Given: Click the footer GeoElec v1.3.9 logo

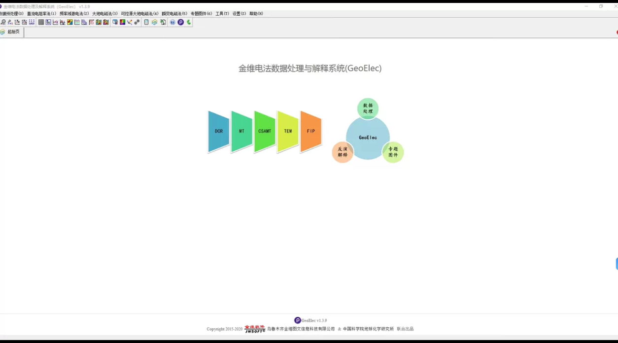Looking at the screenshot, I should click(310, 320).
